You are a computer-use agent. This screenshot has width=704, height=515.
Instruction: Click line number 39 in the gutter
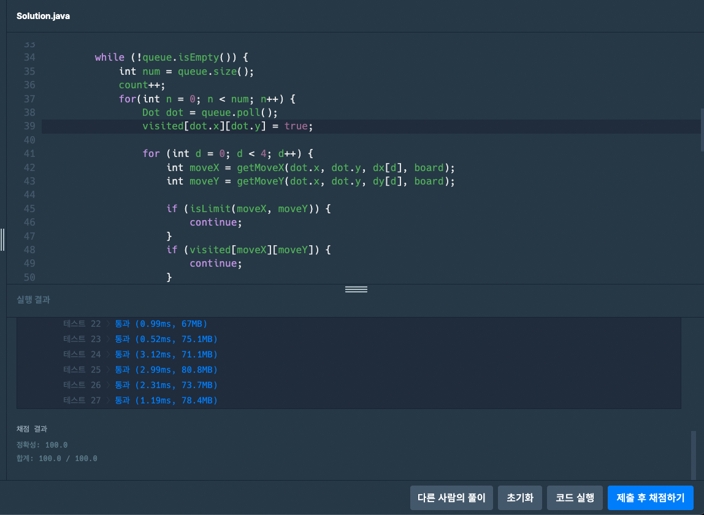coord(29,126)
